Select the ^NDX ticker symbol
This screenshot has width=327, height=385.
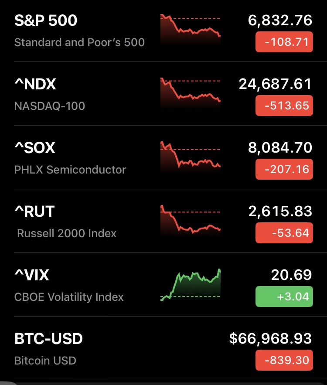(x=35, y=84)
